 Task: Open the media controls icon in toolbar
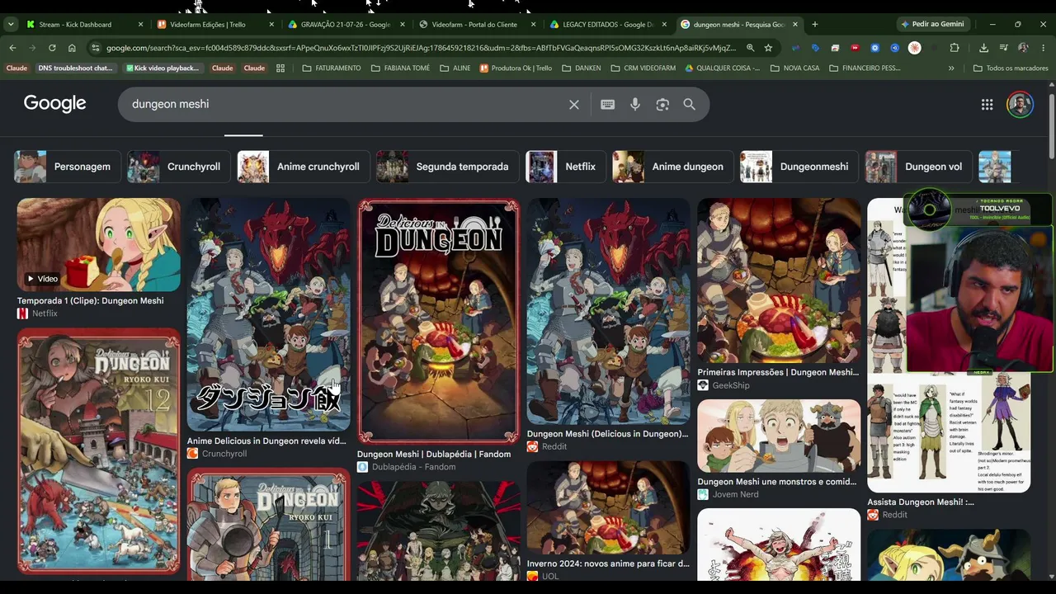pyautogui.click(x=1004, y=48)
